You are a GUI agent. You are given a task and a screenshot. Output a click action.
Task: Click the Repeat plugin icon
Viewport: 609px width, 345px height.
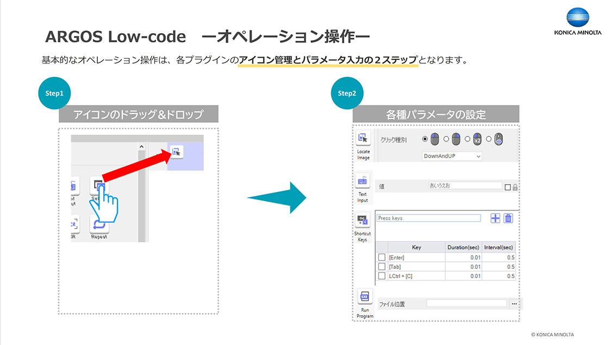pyautogui.click(x=99, y=223)
